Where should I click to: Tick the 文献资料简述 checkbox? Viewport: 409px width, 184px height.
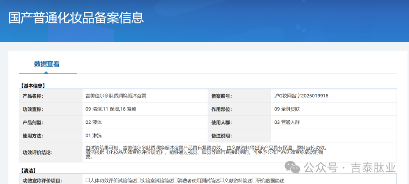pyautogui.click(x=222, y=180)
